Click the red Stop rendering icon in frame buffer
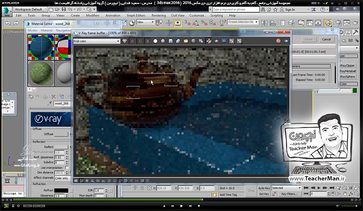 pyautogui.click(x=278, y=41)
